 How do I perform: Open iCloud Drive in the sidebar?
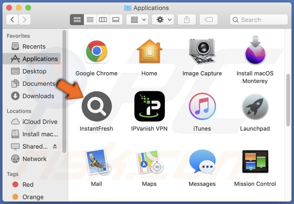(x=32, y=122)
